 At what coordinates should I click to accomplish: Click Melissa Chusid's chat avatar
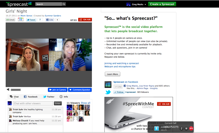click(x=10, y=121)
